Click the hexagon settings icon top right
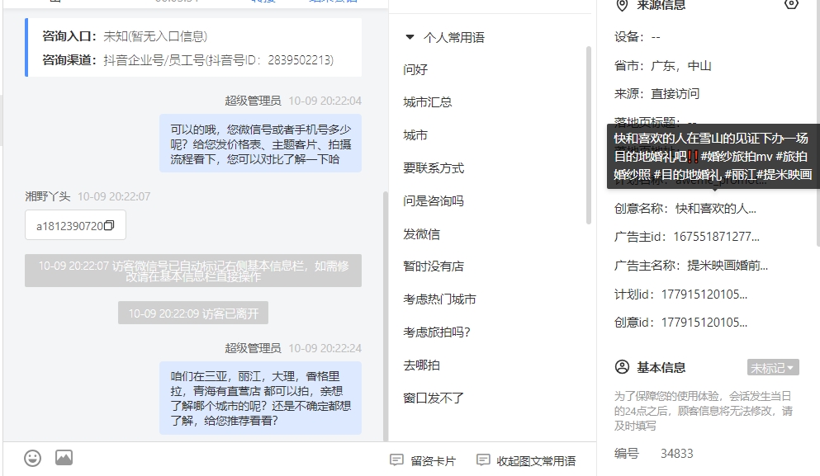The height and width of the screenshot is (476, 820). (792, 4)
